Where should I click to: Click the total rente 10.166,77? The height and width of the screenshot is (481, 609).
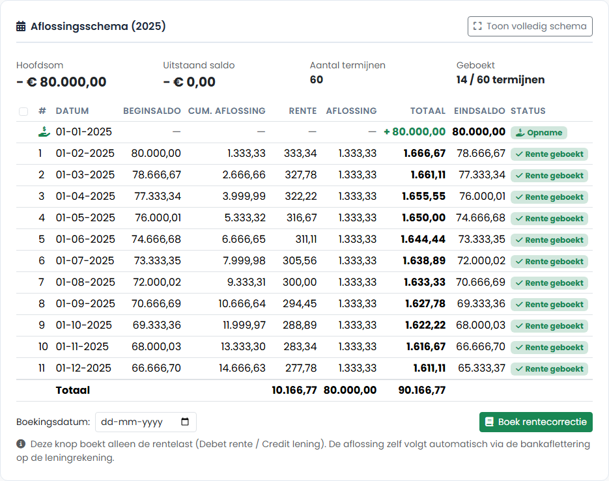pyautogui.click(x=294, y=390)
